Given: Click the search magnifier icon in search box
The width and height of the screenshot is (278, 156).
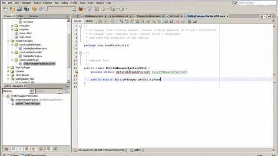Looking at the screenshot, I should coord(235,3).
